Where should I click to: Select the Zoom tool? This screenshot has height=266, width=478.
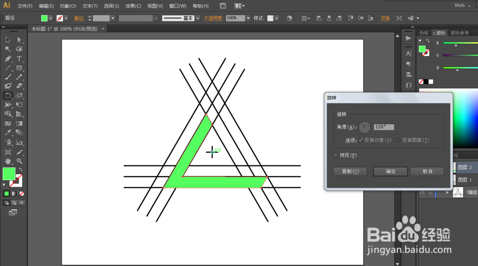click(19, 161)
